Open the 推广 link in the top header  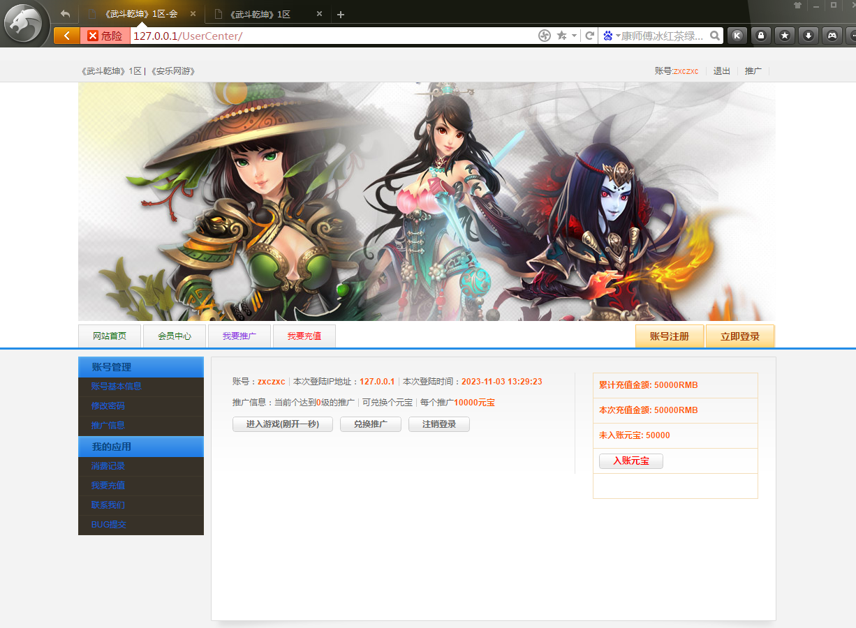click(x=753, y=71)
